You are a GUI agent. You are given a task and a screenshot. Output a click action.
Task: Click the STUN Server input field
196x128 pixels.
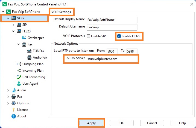(112, 59)
